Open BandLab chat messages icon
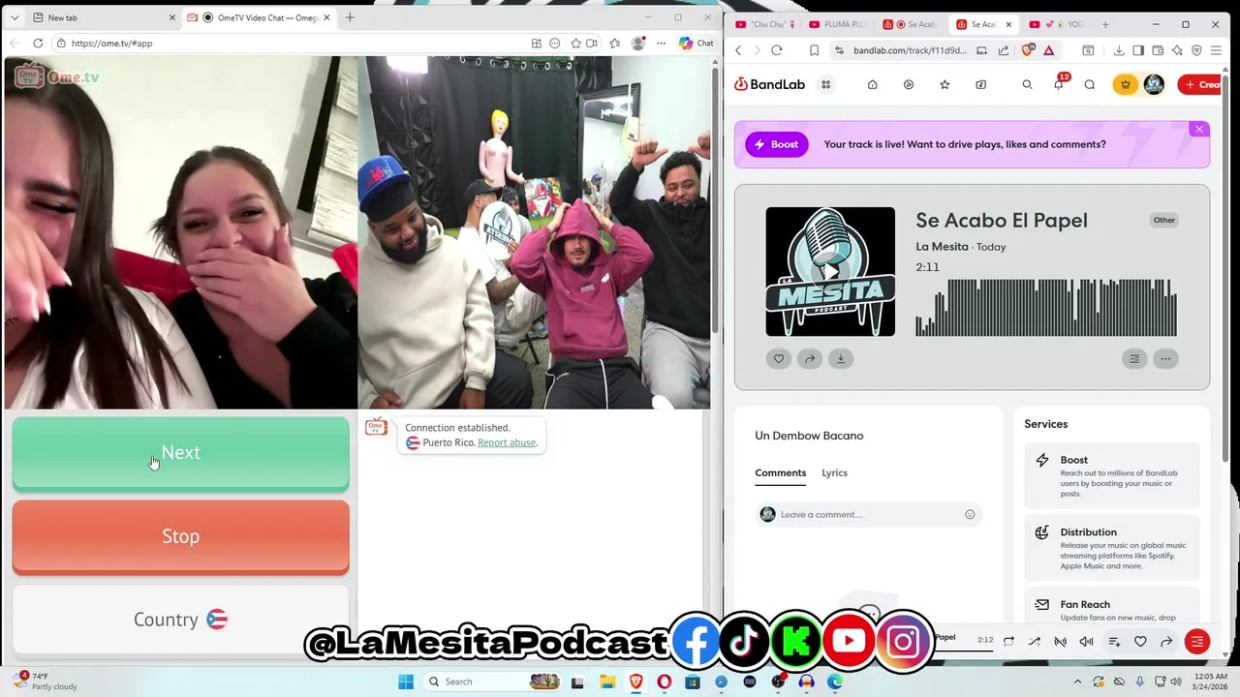The height and width of the screenshot is (697, 1240). click(1090, 84)
